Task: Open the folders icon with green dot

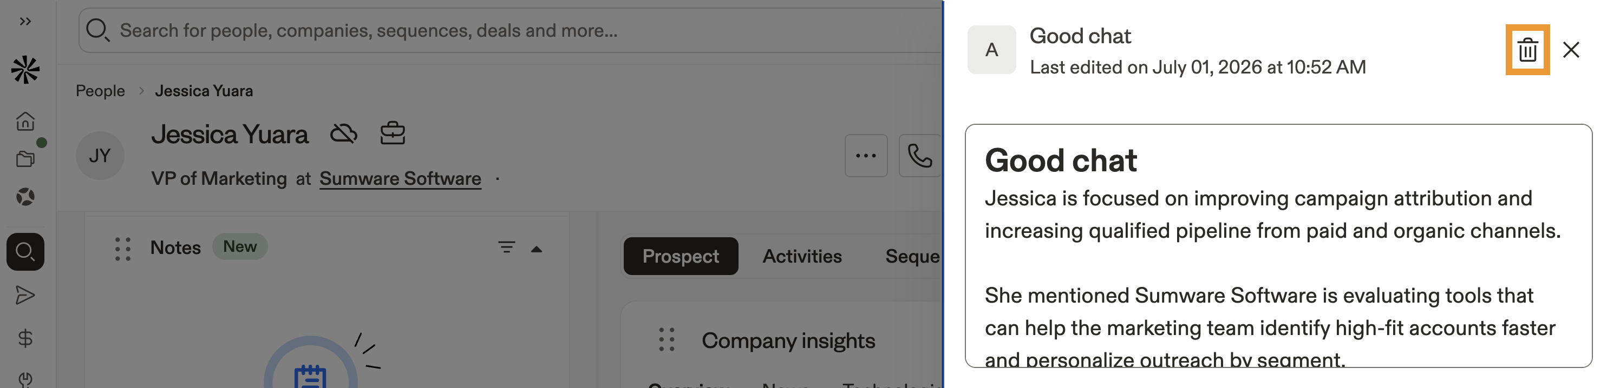Action: tap(25, 158)
